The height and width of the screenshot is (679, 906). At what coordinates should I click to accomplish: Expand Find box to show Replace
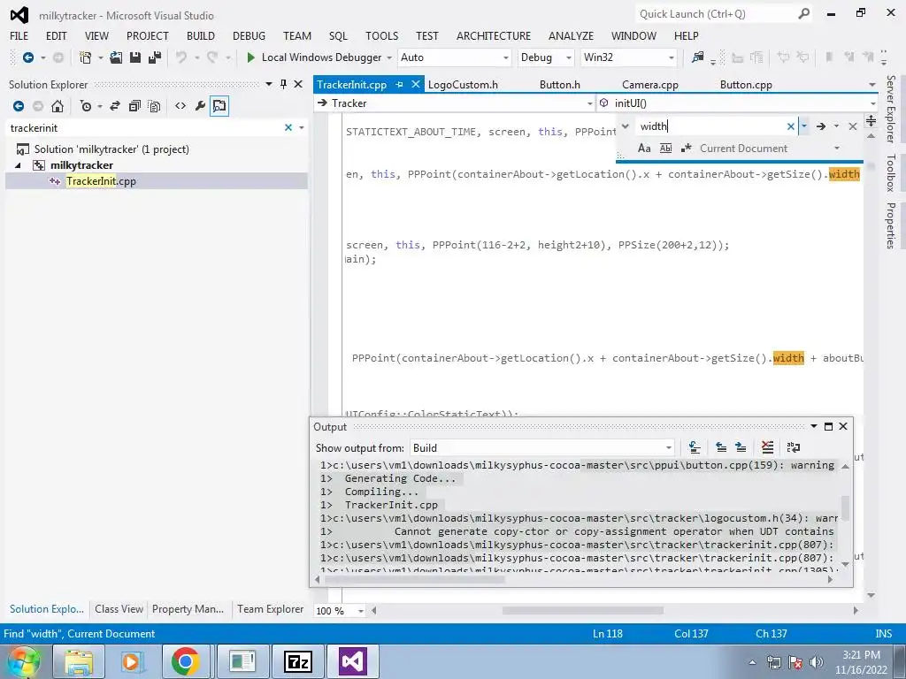626,126
